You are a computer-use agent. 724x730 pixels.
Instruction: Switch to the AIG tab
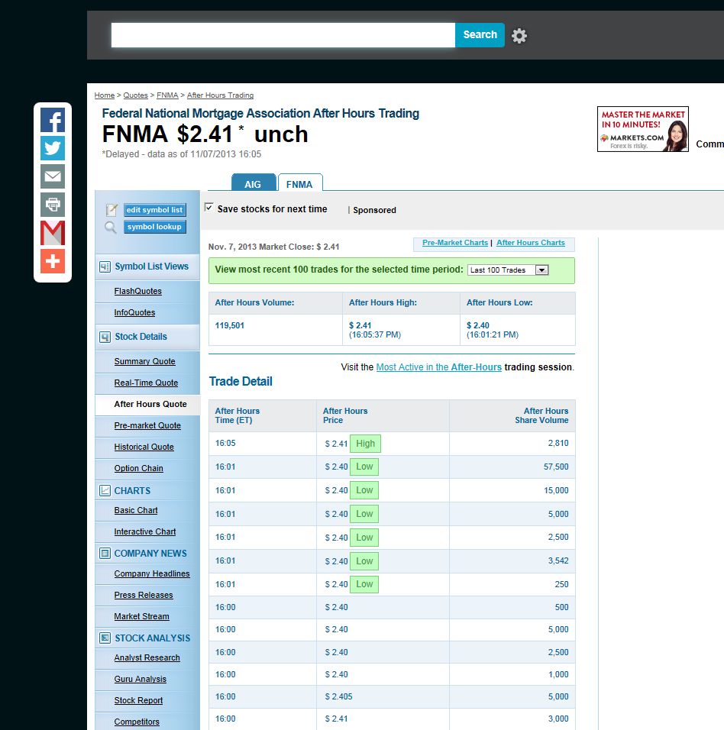[x=254, y=183]
